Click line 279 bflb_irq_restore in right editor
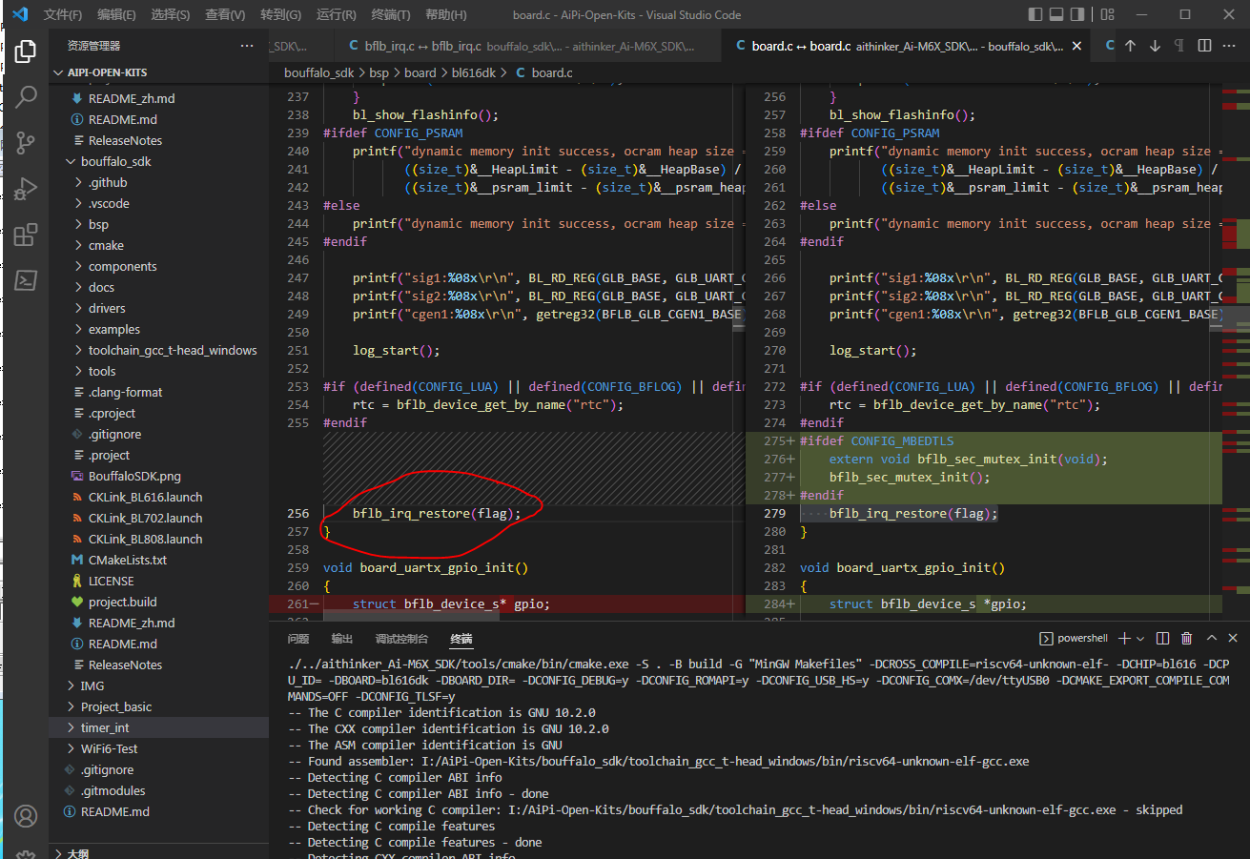1250x859 pixels. (x=913, y=513)
